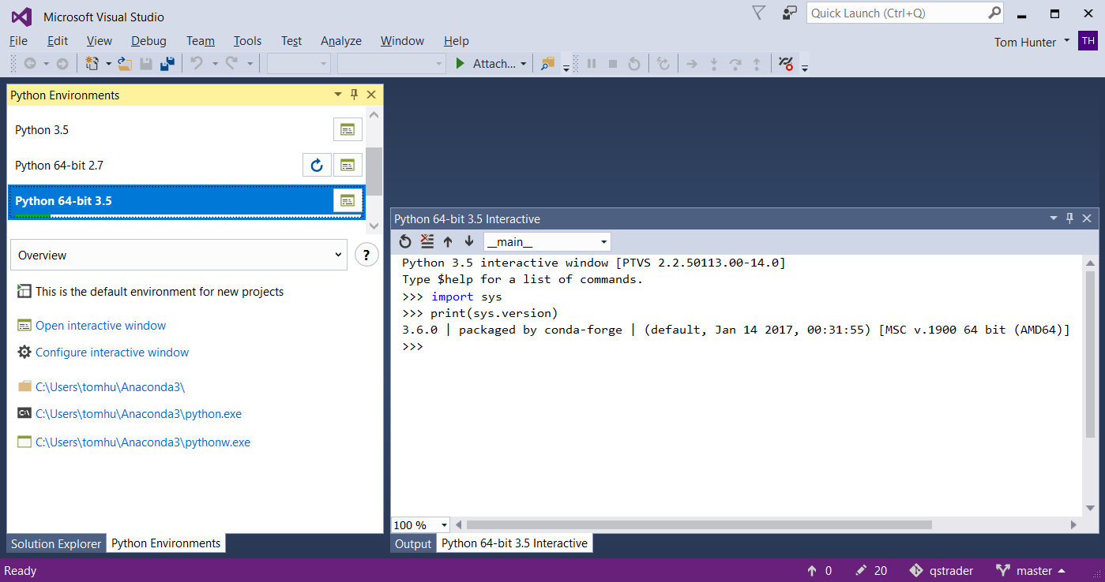Click the notifications filter flag icon
This screenshot has width=1105, height=582.
click(x=758, y=13)
